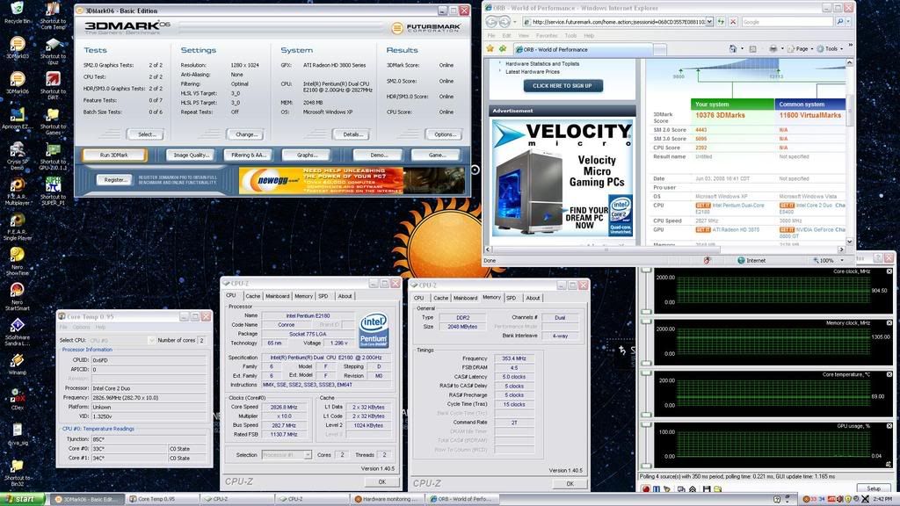Open the Select CPU dropdown in Core Temp

click(151, 340)
